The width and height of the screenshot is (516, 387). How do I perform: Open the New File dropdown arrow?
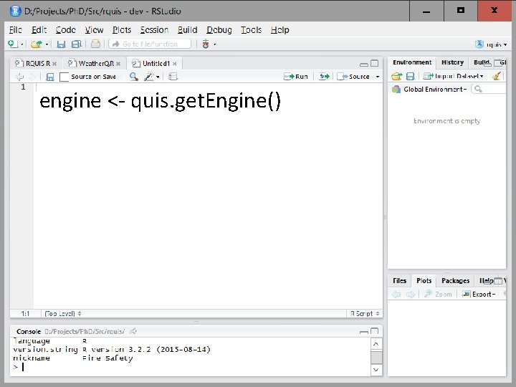click(22, 44)
